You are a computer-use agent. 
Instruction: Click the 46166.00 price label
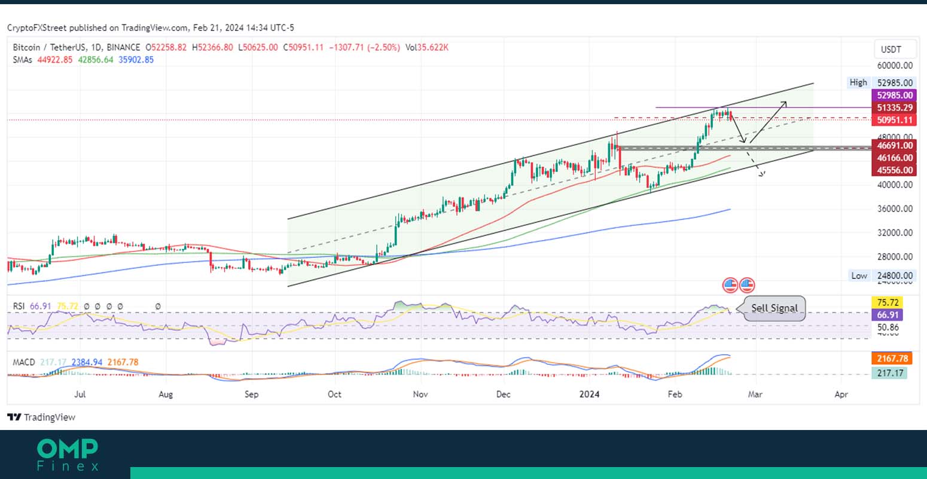pos(895,158)
